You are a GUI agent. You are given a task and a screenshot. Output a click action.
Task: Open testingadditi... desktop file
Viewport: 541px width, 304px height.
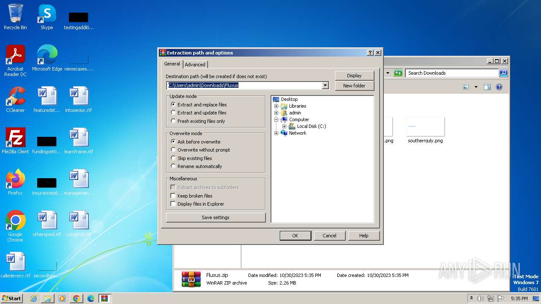79,20
